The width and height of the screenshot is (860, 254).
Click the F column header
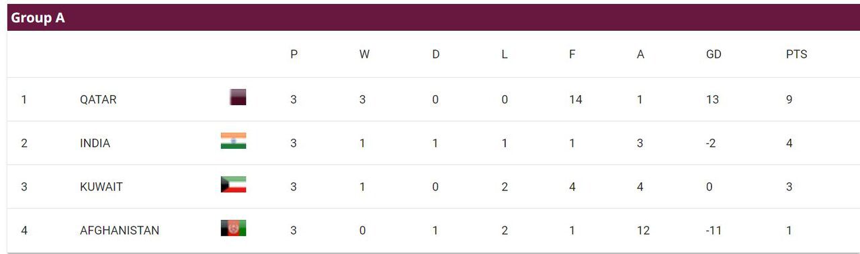pyautogui.click(x=572, y=54)
